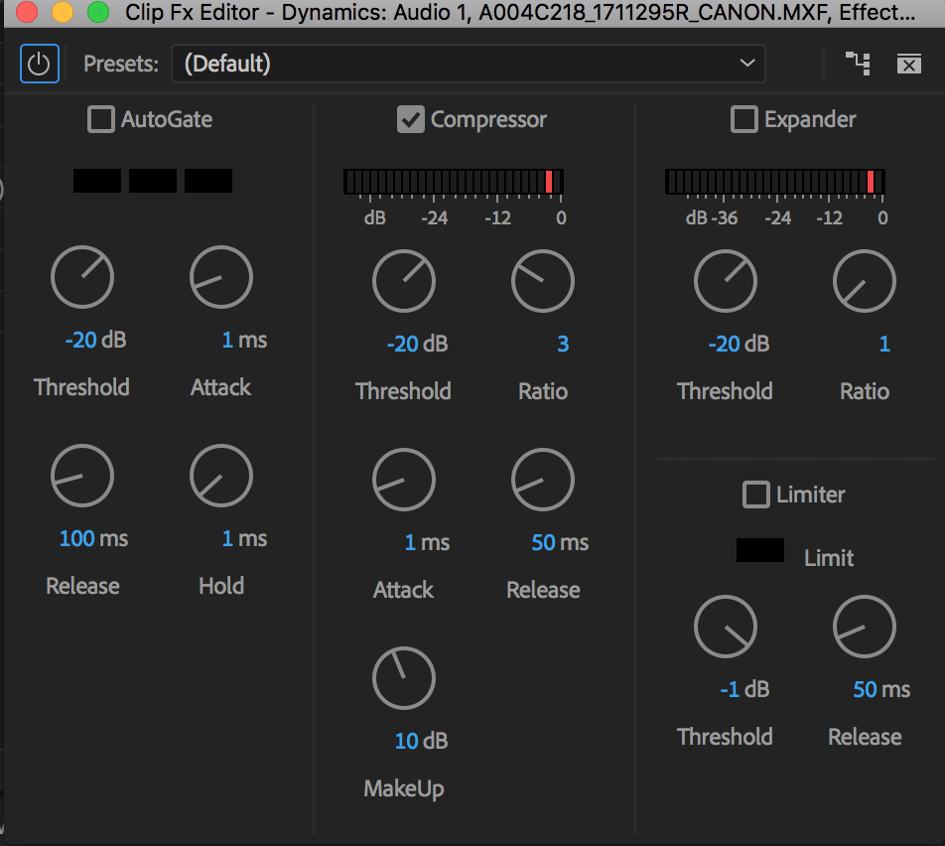Viewport: 945px width, 846px height.
Task: Toggle the effect power bypass button
Action: pos(39,64)
